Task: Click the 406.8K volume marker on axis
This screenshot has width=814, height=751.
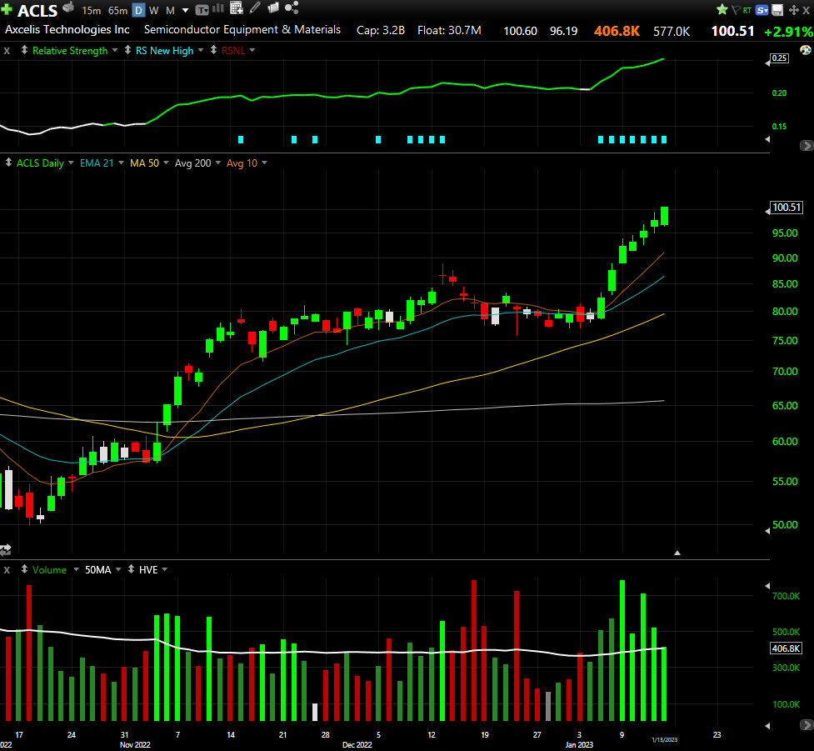Action: (786, 648)
